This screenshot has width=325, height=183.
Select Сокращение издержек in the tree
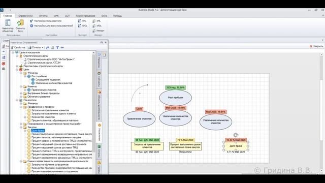pyautogui.click(x=48, y=80)
